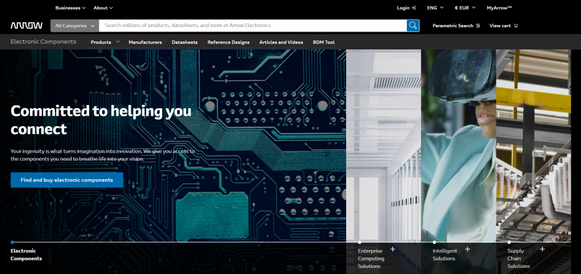This screenshot has width=581, height=274.
Task: Open the All Categories dropdown
Action: (x=75, y=26)
